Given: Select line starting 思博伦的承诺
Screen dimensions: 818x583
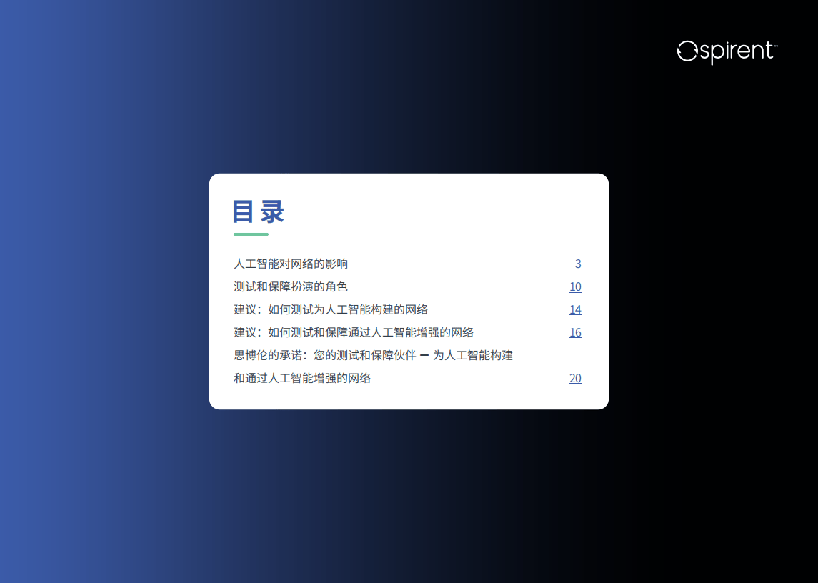Looking at the screenshot, I should tap(373, 355).
